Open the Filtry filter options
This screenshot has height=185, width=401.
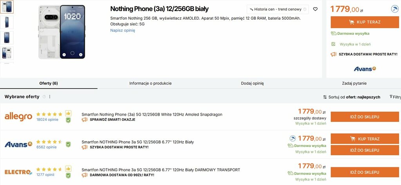[x=395, y=97]
